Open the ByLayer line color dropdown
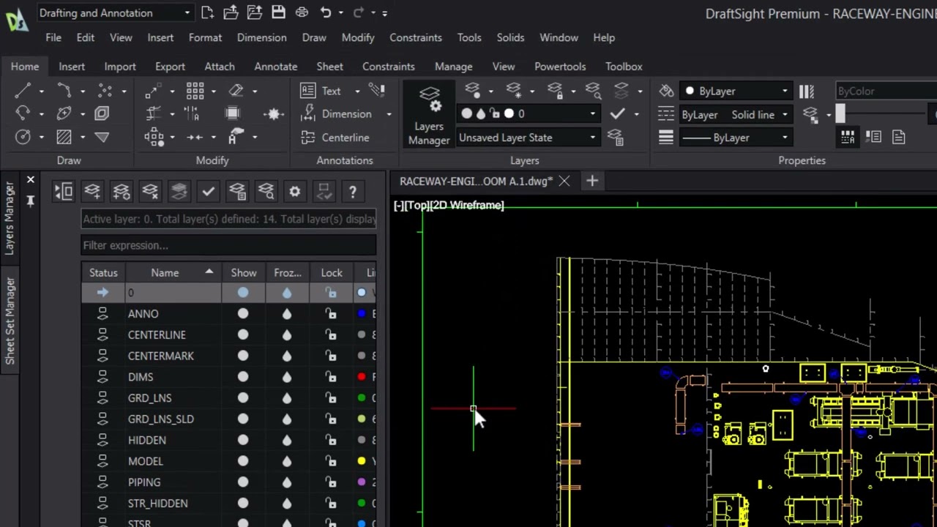 [x=736, y=91]
